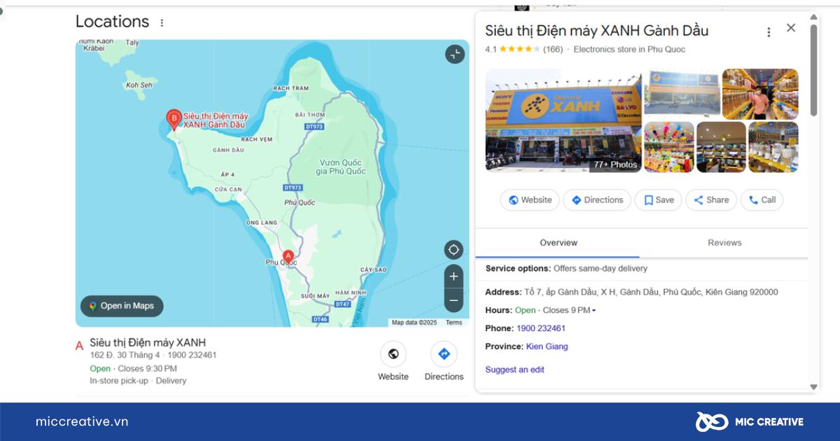Get Directions from the store panel
Screen dimensions: 840x441
[597, 200]
